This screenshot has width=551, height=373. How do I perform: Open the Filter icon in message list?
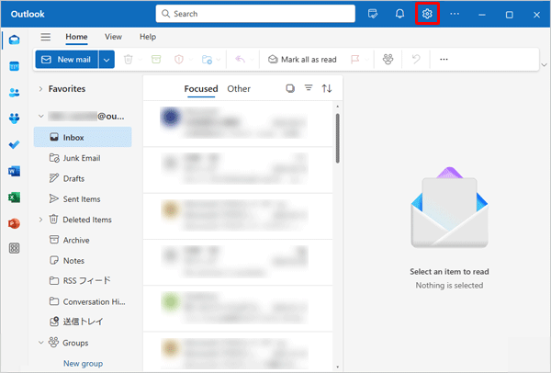[x=309, y=88]
